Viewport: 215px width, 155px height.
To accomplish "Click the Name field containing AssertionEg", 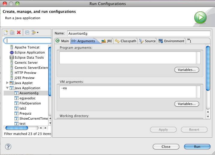I will pos(139,34).
